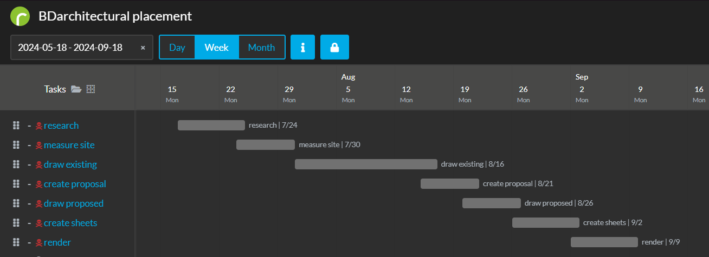Image resolution: width=709 pixels, height=257 pixels.
Task: Click the red skull icon next to research
Action: tap(39, 126)
